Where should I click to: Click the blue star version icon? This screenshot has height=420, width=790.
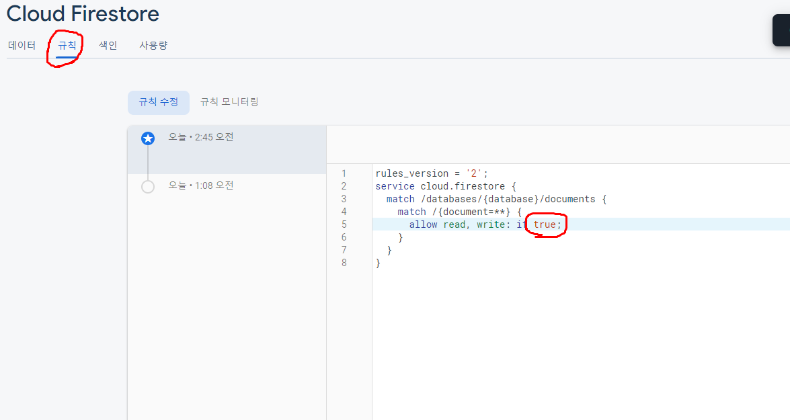coord(148,138)
